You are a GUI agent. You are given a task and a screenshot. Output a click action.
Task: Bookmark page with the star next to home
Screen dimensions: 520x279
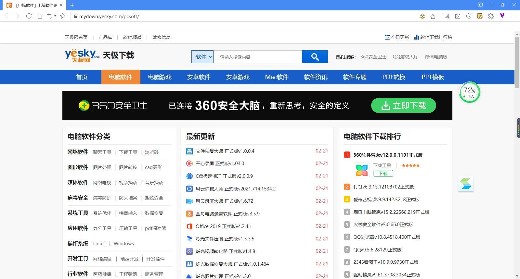pyautogui.click(x=63, y=16)
